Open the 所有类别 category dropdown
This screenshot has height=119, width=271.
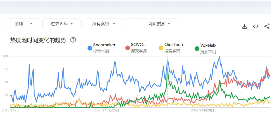tap(103, 24)
